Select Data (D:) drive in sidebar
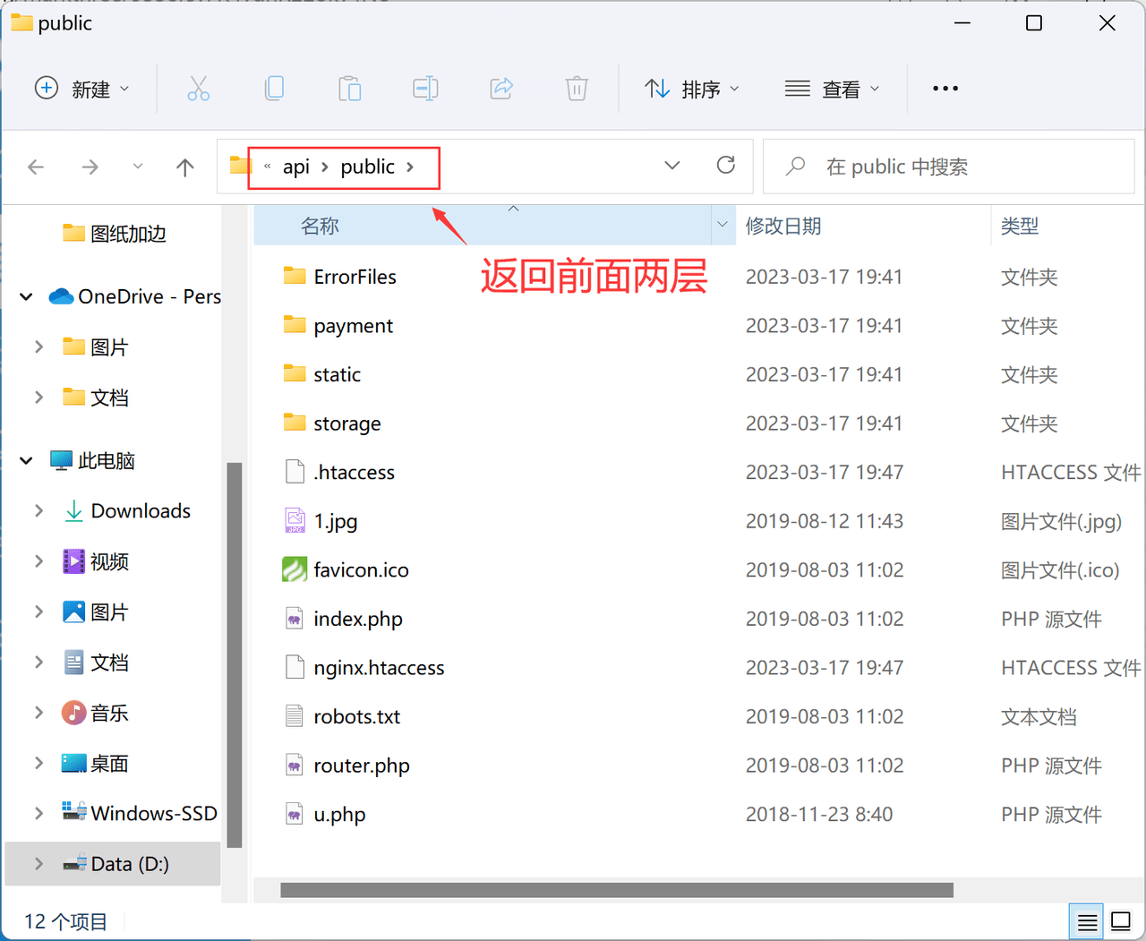Viewport: 1146px width, 941px height. tap(113, 864)
